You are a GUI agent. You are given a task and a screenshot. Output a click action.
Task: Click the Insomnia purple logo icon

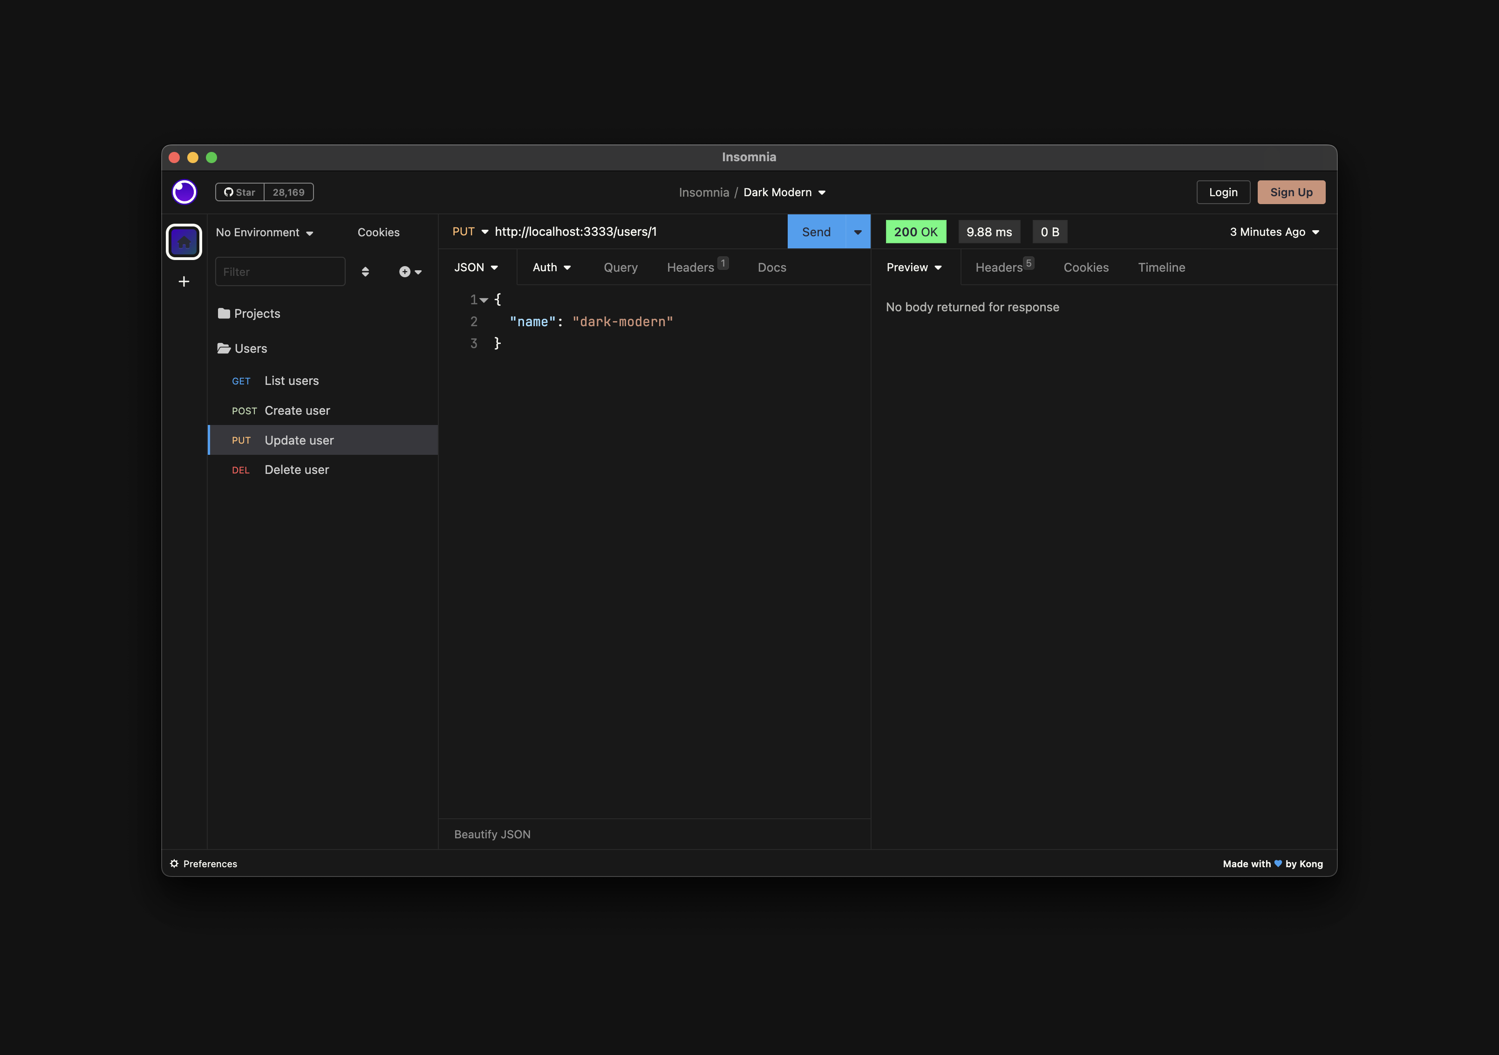tap(184, 192)
